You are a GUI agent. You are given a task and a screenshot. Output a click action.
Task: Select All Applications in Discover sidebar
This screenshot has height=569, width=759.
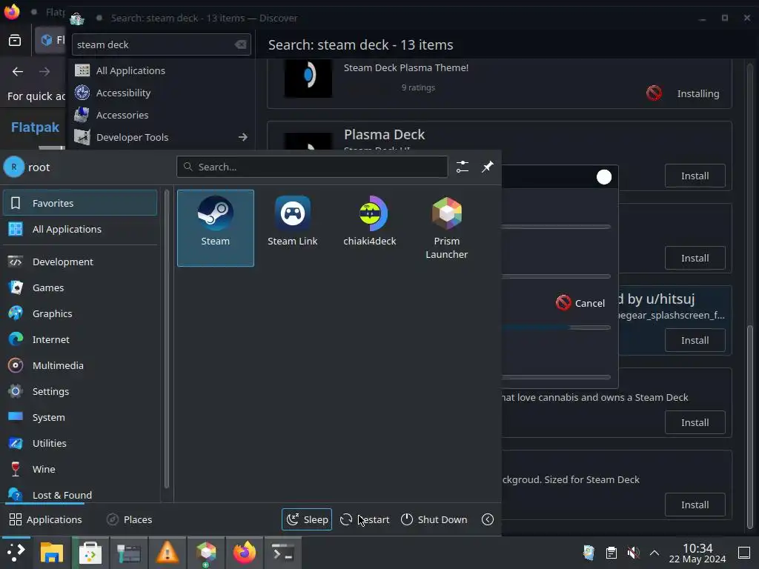tap(161, 70)
